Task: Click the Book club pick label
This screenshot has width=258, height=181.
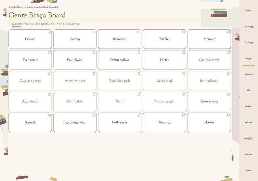Action: click(120, 81)
